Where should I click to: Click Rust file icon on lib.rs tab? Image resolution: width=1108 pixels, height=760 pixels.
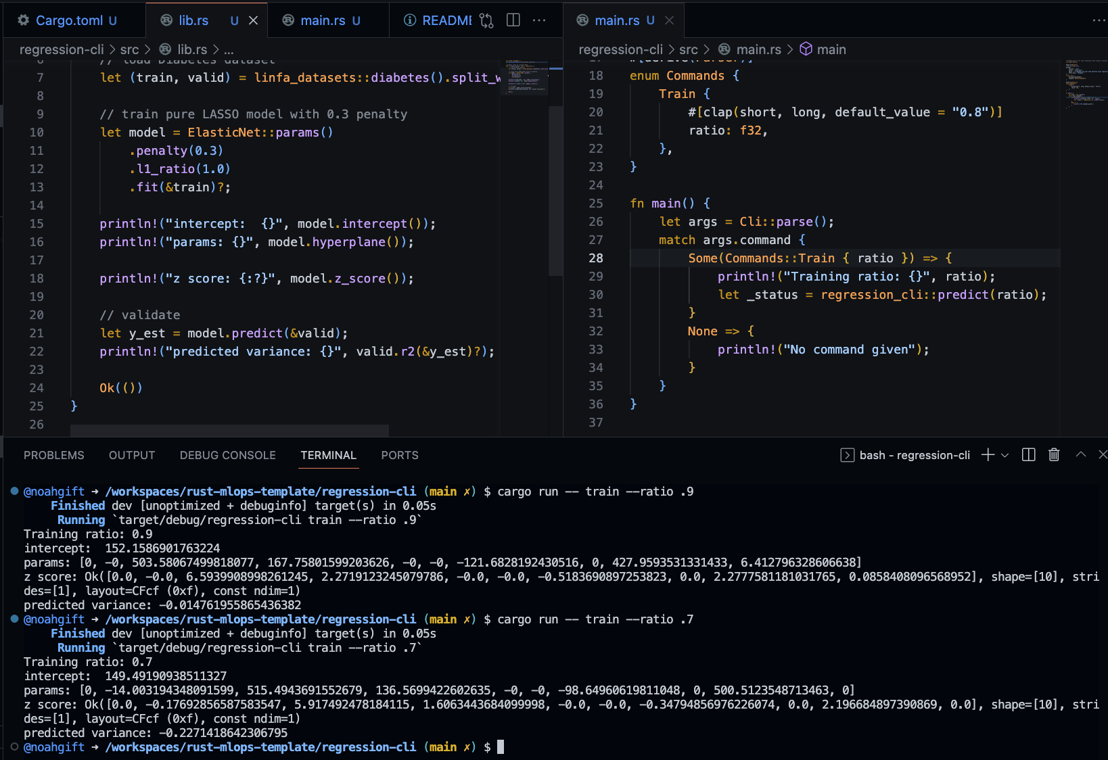(x=166, y=20)
